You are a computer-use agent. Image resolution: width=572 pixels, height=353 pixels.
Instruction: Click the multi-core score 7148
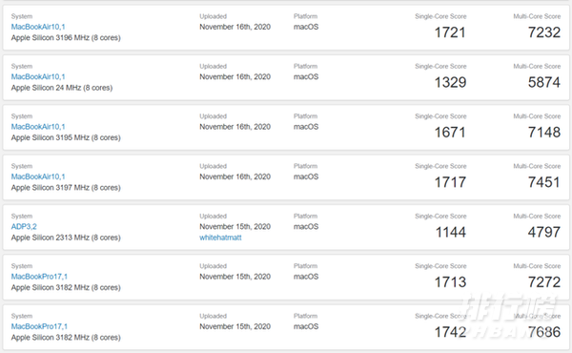(544, 133)
